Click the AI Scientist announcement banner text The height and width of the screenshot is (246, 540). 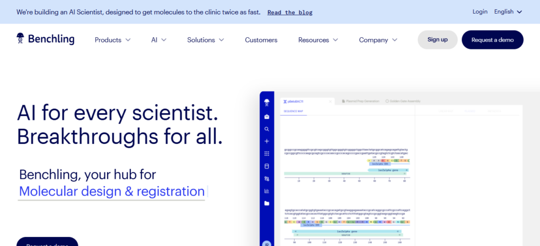pos(139,12)
